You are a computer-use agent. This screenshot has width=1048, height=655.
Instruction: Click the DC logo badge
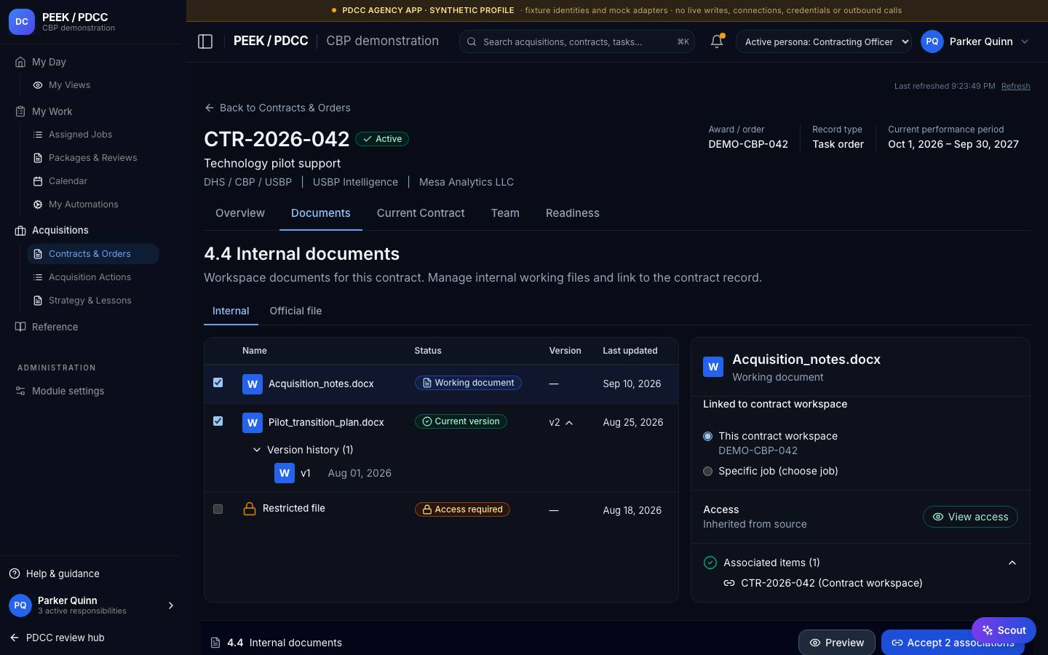[x=22, y=22]
